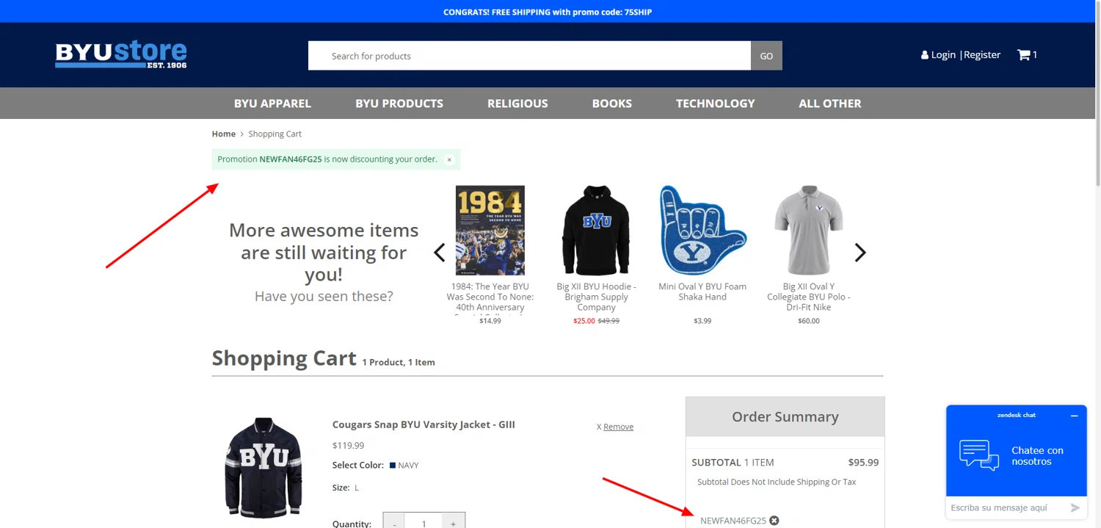Click the Order Summary heading

point(785,417)
